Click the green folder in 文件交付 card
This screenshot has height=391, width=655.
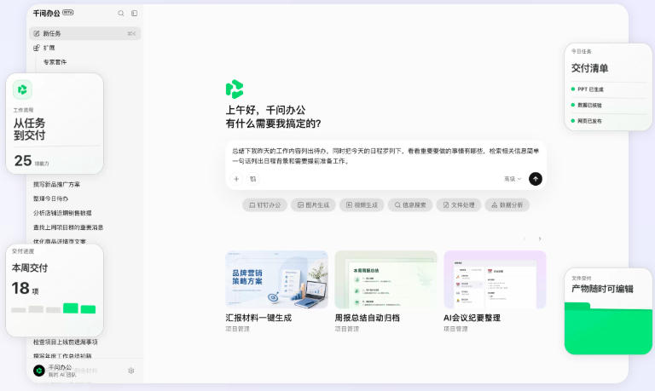tap(608, 329)
